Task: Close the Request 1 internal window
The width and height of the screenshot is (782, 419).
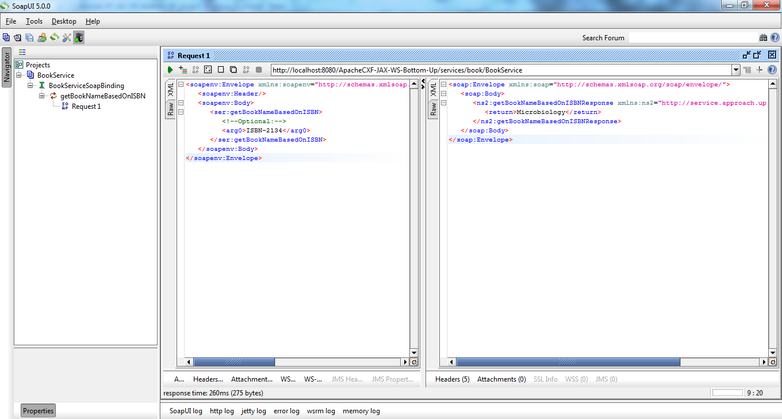Action: point(772,55)
